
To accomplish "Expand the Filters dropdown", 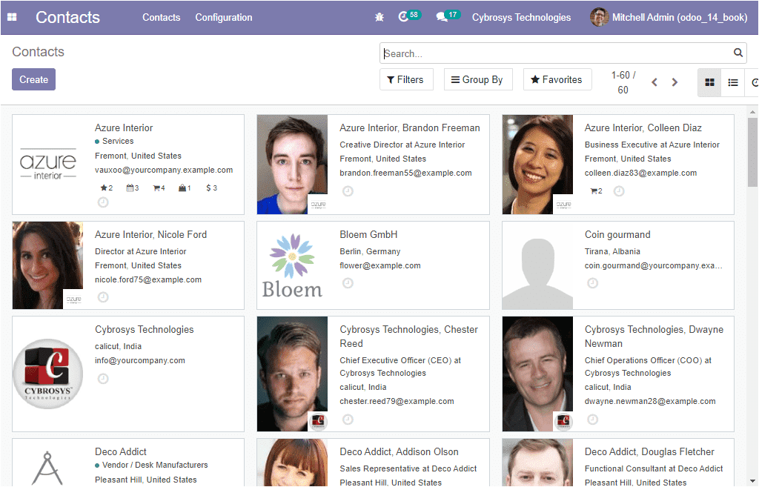I will 406,80.
